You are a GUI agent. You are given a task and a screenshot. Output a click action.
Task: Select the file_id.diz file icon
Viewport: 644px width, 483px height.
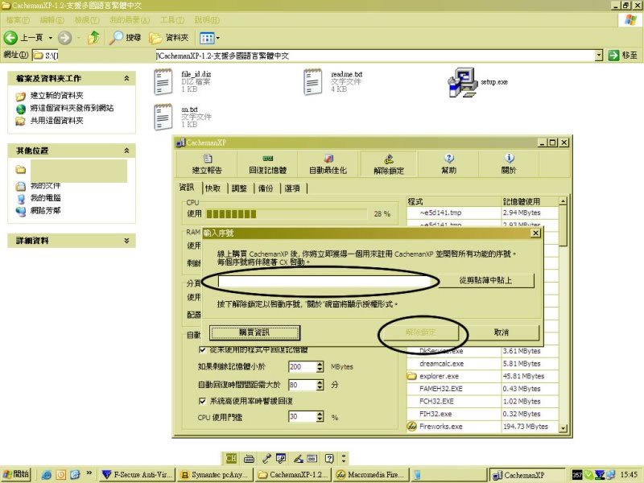(163, 82)
